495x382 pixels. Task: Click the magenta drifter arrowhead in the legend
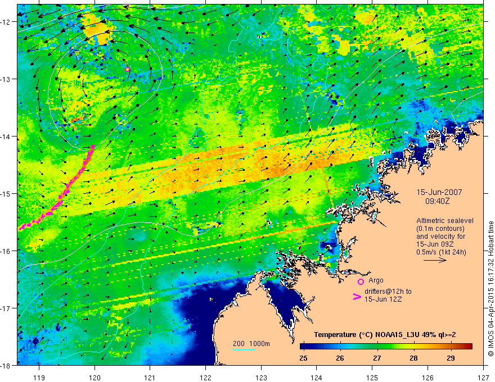(x=357, y=297)
